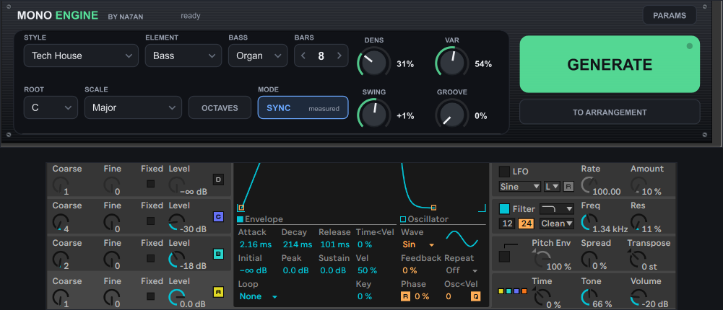Click the orange operator destination square
The height and width of the screenshot is (310, 723).
[524, 291]
